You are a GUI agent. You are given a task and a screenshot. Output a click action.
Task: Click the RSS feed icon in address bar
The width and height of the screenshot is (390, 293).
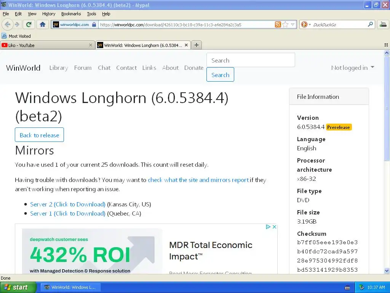click(278, 24)
